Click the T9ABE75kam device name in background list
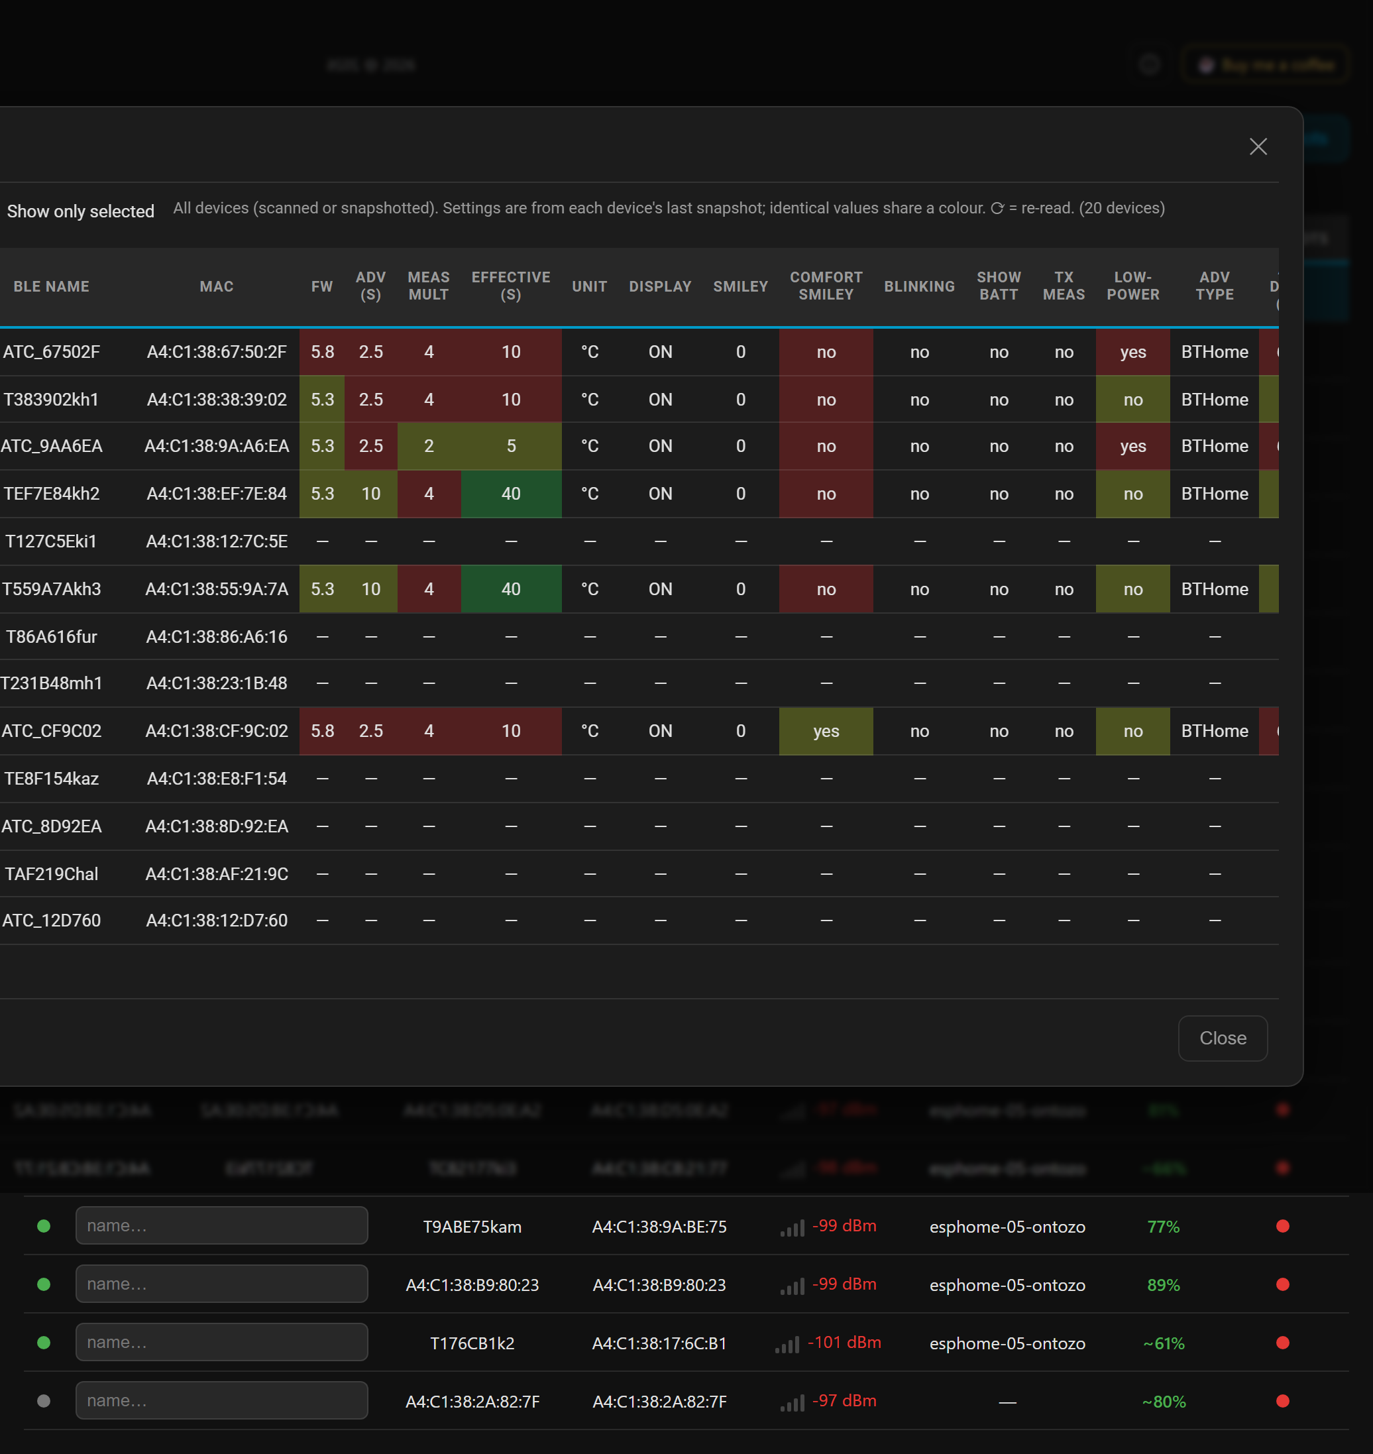Screen dimensions: 1373x1454 (472, 1226)
